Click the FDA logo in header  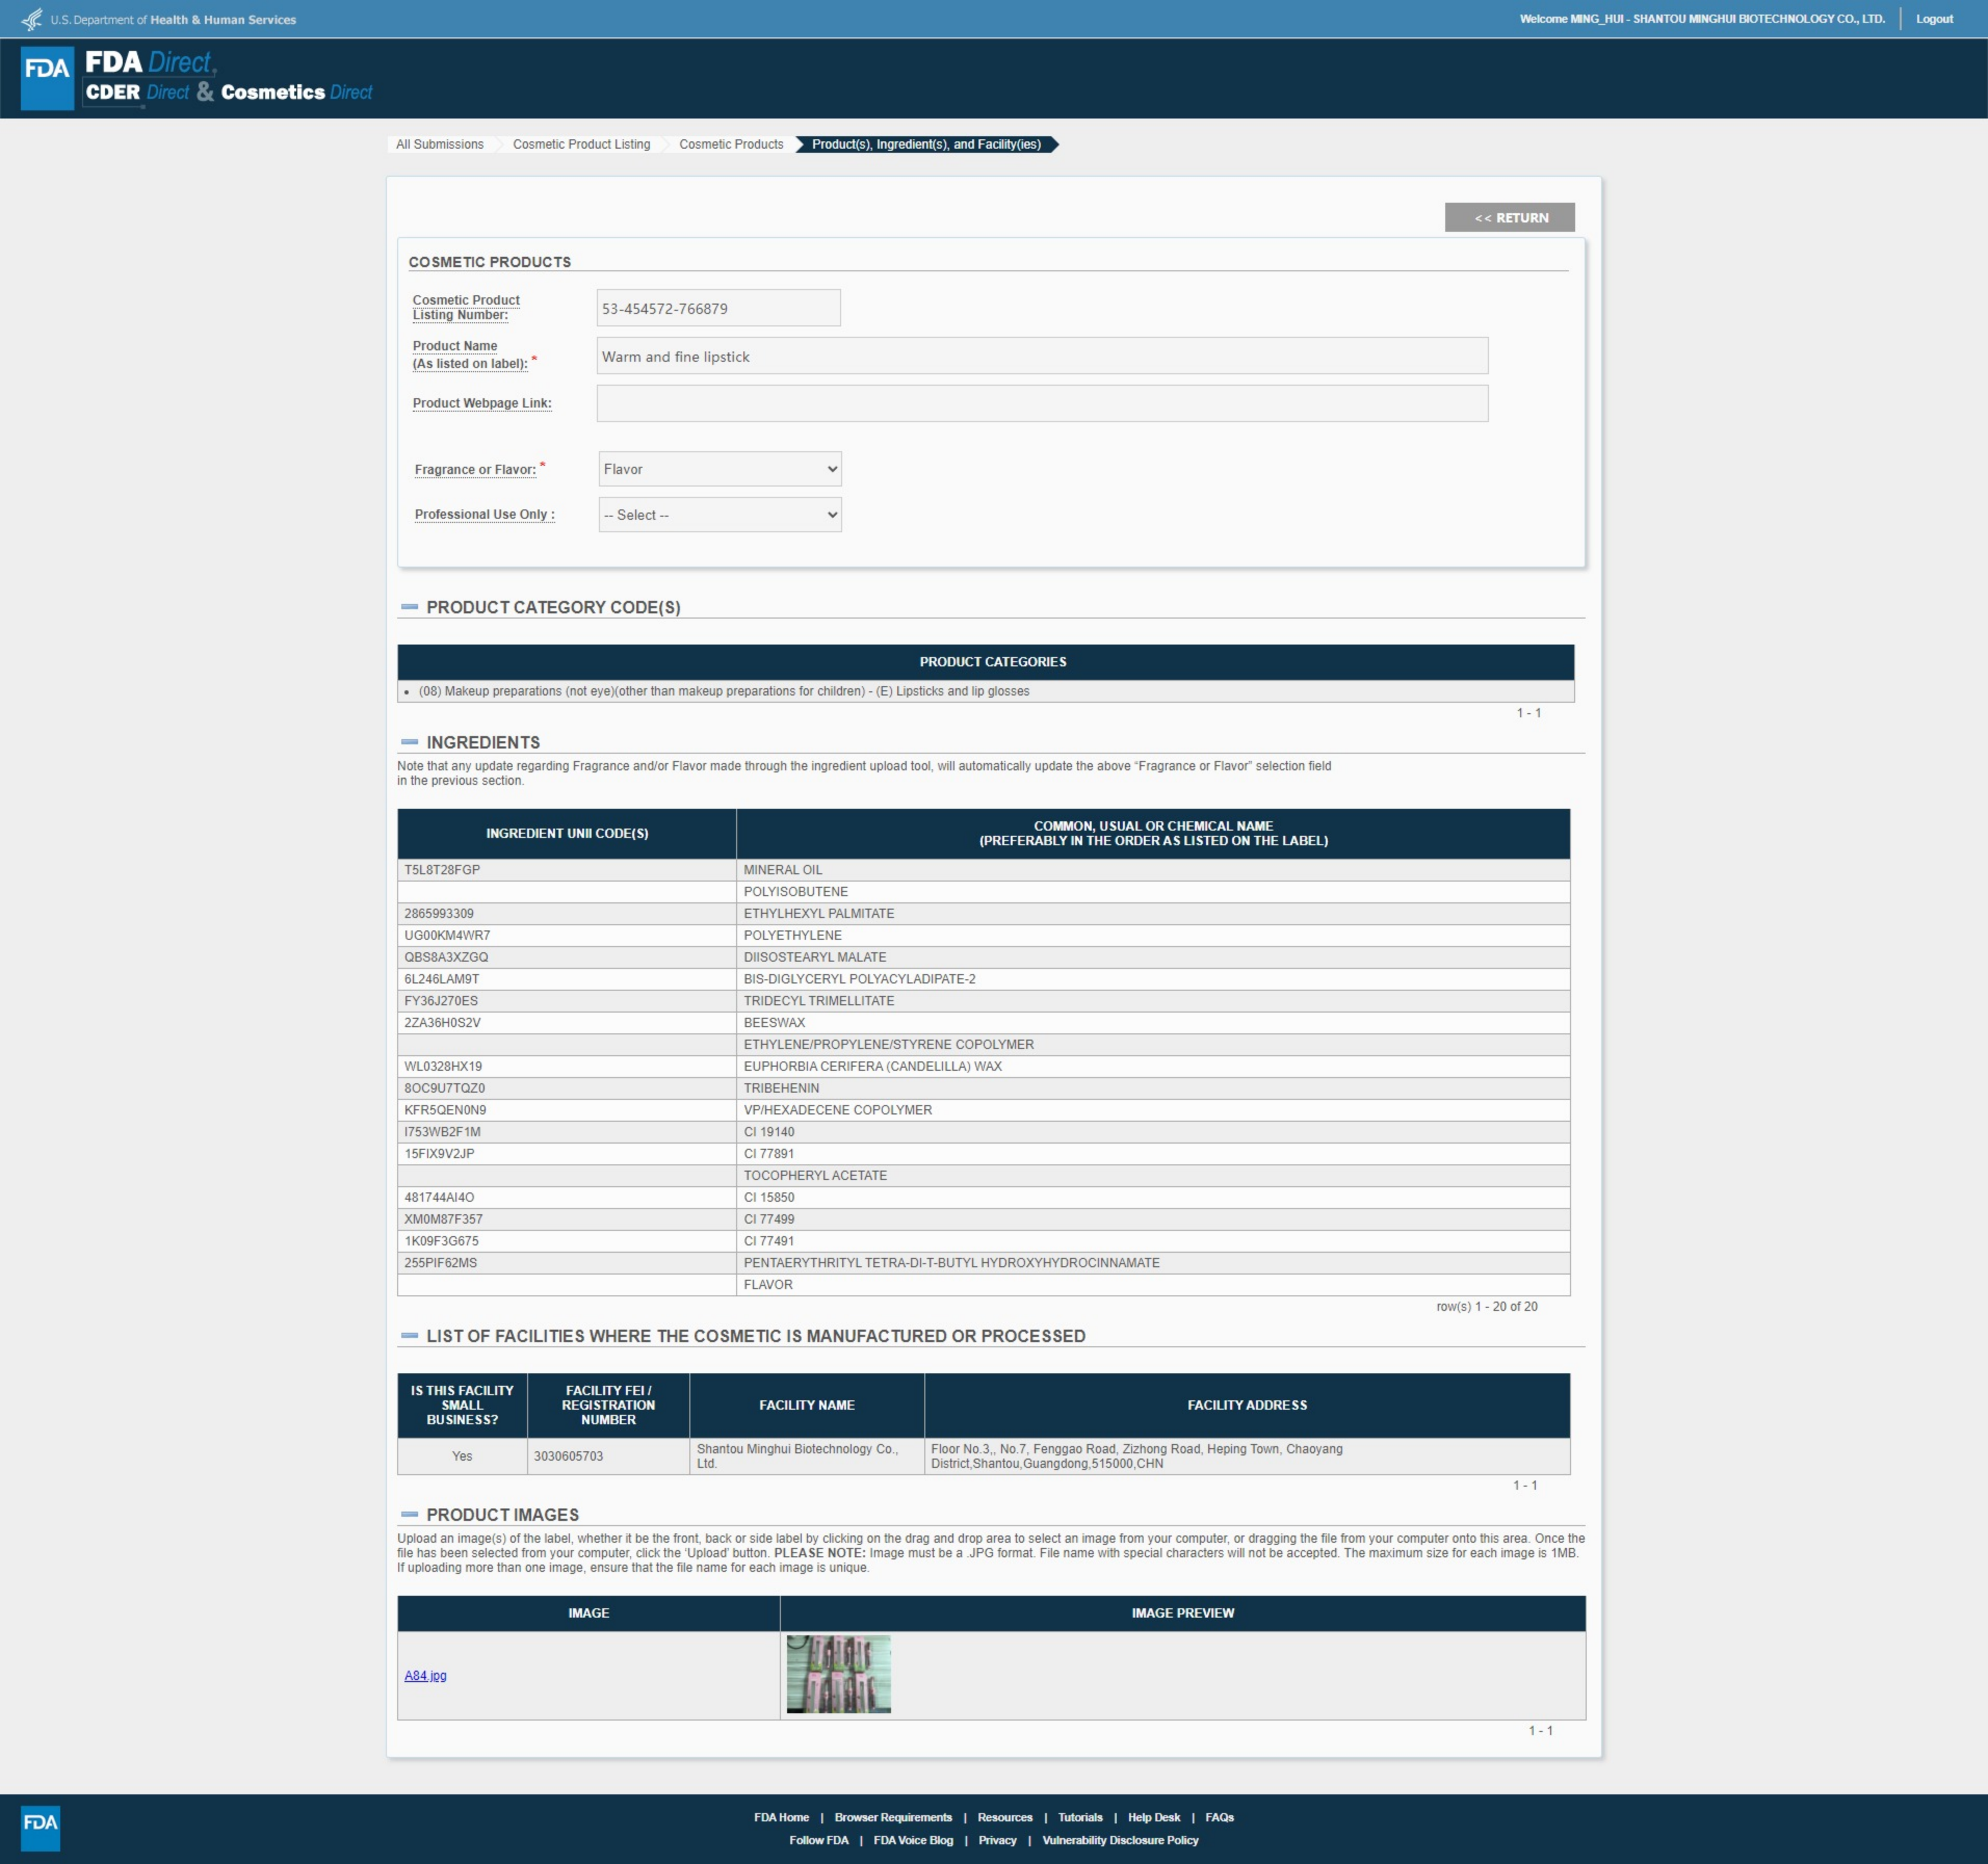pos(47,77)
